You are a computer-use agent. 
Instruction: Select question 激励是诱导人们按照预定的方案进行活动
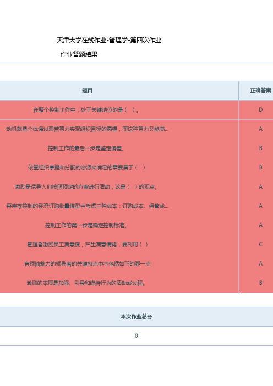(x=86, y=186)
